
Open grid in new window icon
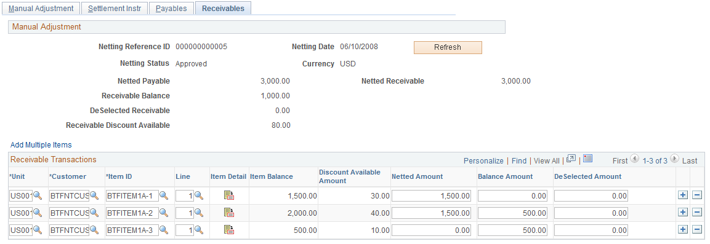coord(571,159)
